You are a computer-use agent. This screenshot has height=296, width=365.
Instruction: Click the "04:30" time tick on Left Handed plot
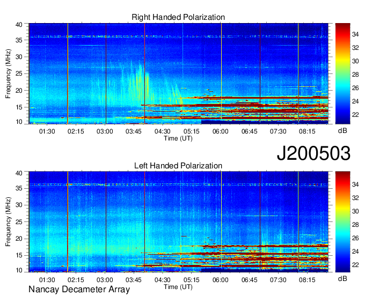[x=163, y=279]
